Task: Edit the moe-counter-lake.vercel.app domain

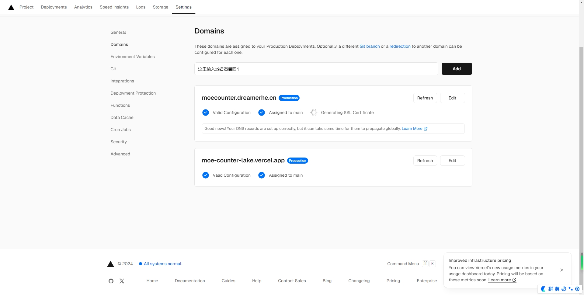Action: (x=452, y=161)
